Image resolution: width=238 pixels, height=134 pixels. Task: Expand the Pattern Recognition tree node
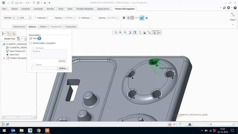tap(4, 58)
